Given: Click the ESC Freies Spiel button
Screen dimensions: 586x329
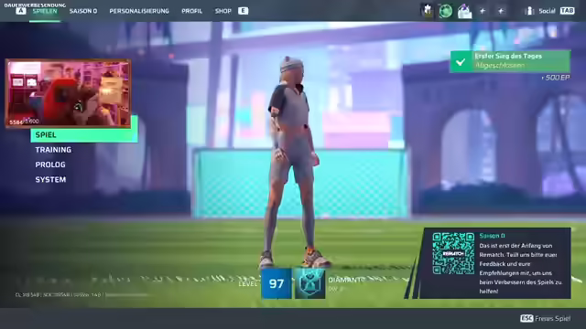Looking at the screenshot, I should (x=546, y=318).
